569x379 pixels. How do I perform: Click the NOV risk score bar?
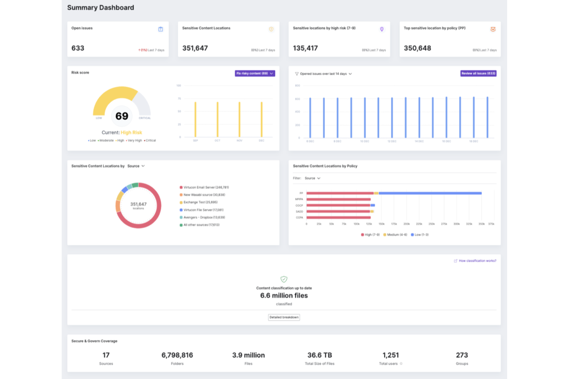(240, 119)
